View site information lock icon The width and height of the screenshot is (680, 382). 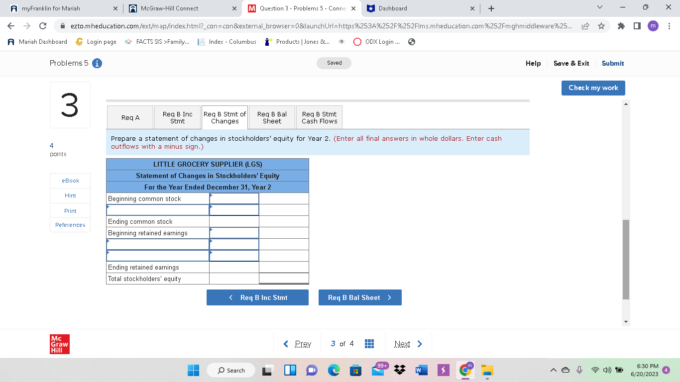[x=63, y=26]
